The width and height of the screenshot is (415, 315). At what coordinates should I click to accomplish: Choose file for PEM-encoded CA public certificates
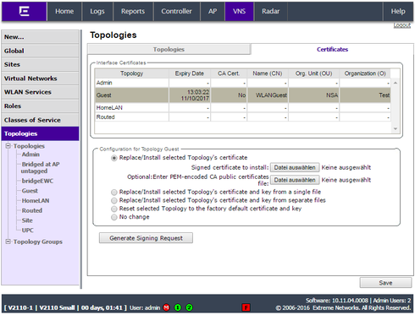pos(295,180)
